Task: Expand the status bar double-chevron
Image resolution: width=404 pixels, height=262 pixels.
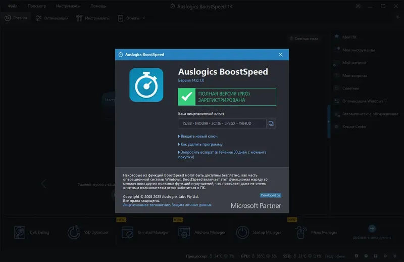Action: 395,256
